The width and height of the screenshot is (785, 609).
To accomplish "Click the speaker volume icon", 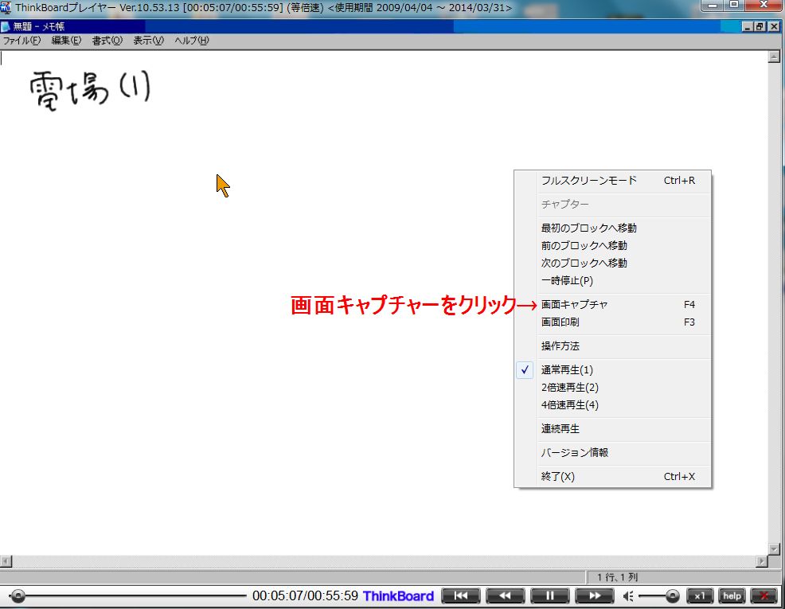I will pos(628,595).
